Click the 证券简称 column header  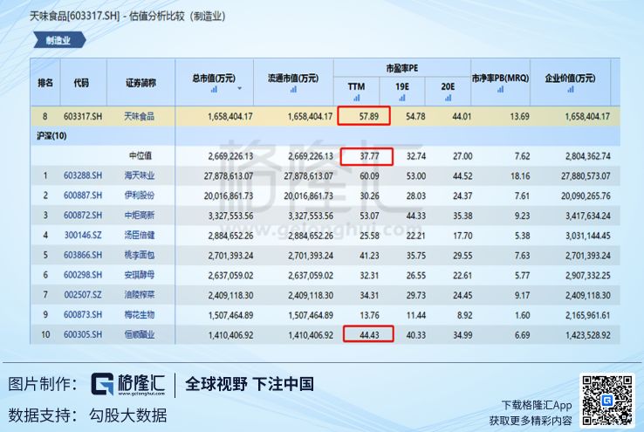[x=140, y=82]
